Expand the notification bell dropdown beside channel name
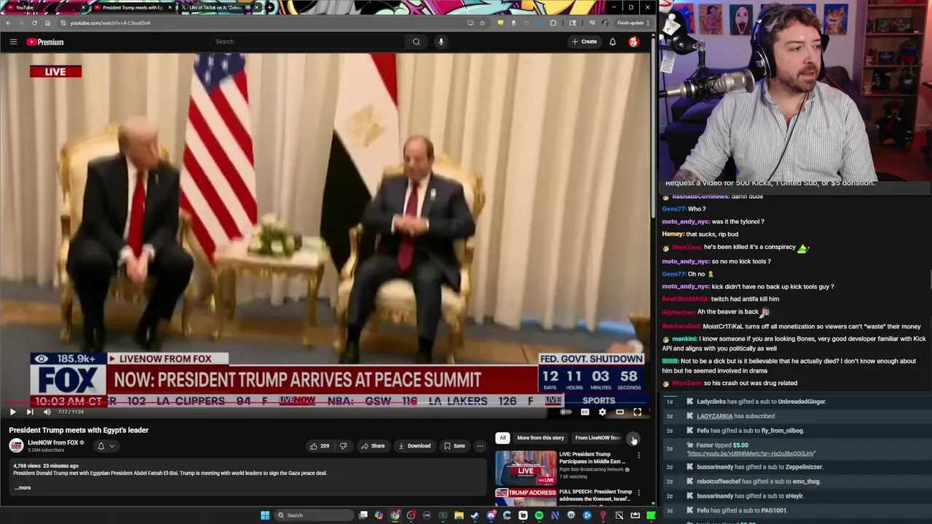 tap(106, 446)
